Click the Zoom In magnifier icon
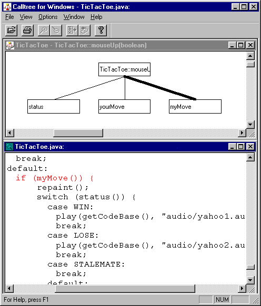Image resolution: width=261 pixels, height=306 pixels. click(x=44, y=30)
